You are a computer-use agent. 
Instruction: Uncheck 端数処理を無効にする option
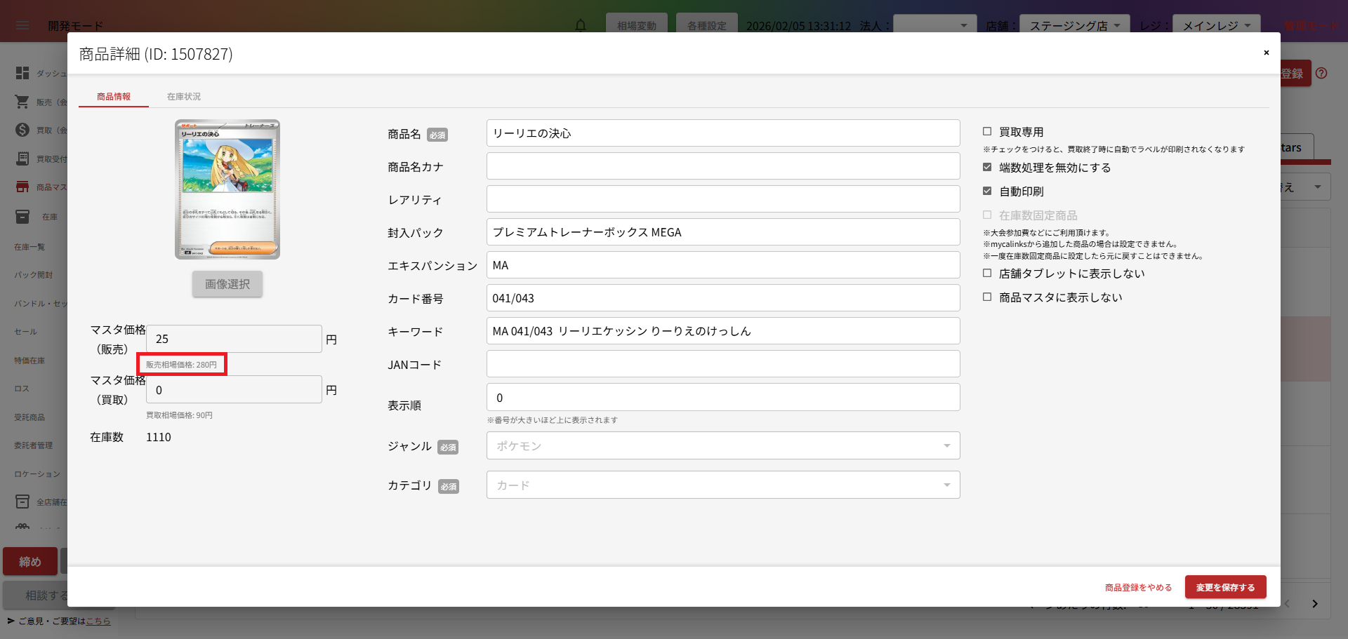tap(987, 167)
